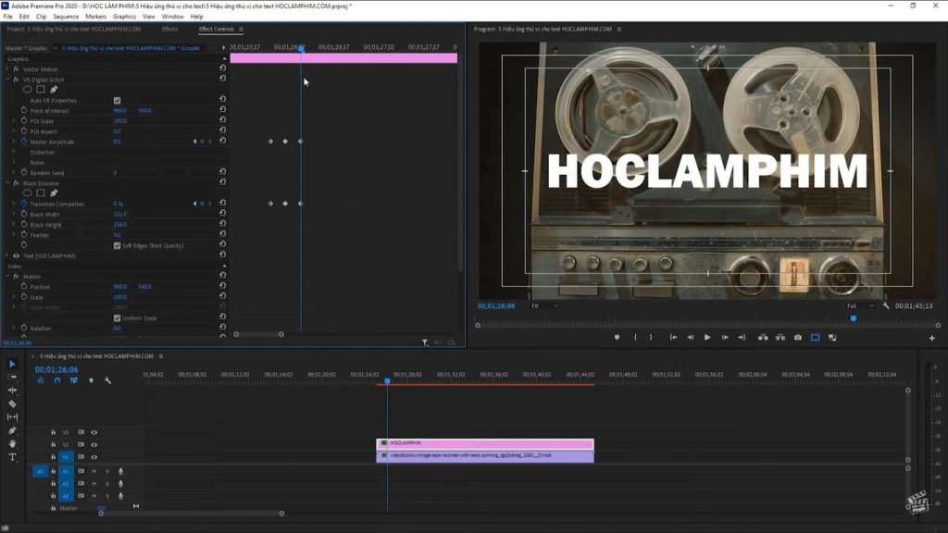Open timeline display settings wrench
The height and width of the screenshot is (533, 948).
tap(107, 380)
